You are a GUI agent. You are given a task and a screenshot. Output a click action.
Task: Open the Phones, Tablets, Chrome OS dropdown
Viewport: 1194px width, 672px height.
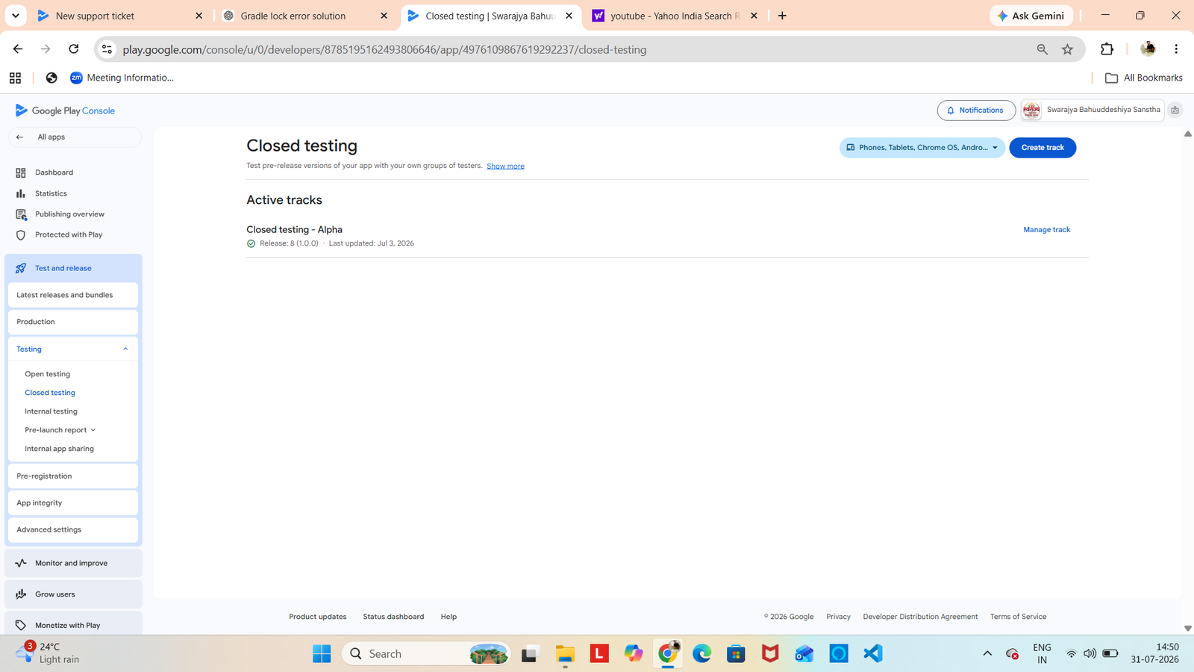[x=922, y=148]
